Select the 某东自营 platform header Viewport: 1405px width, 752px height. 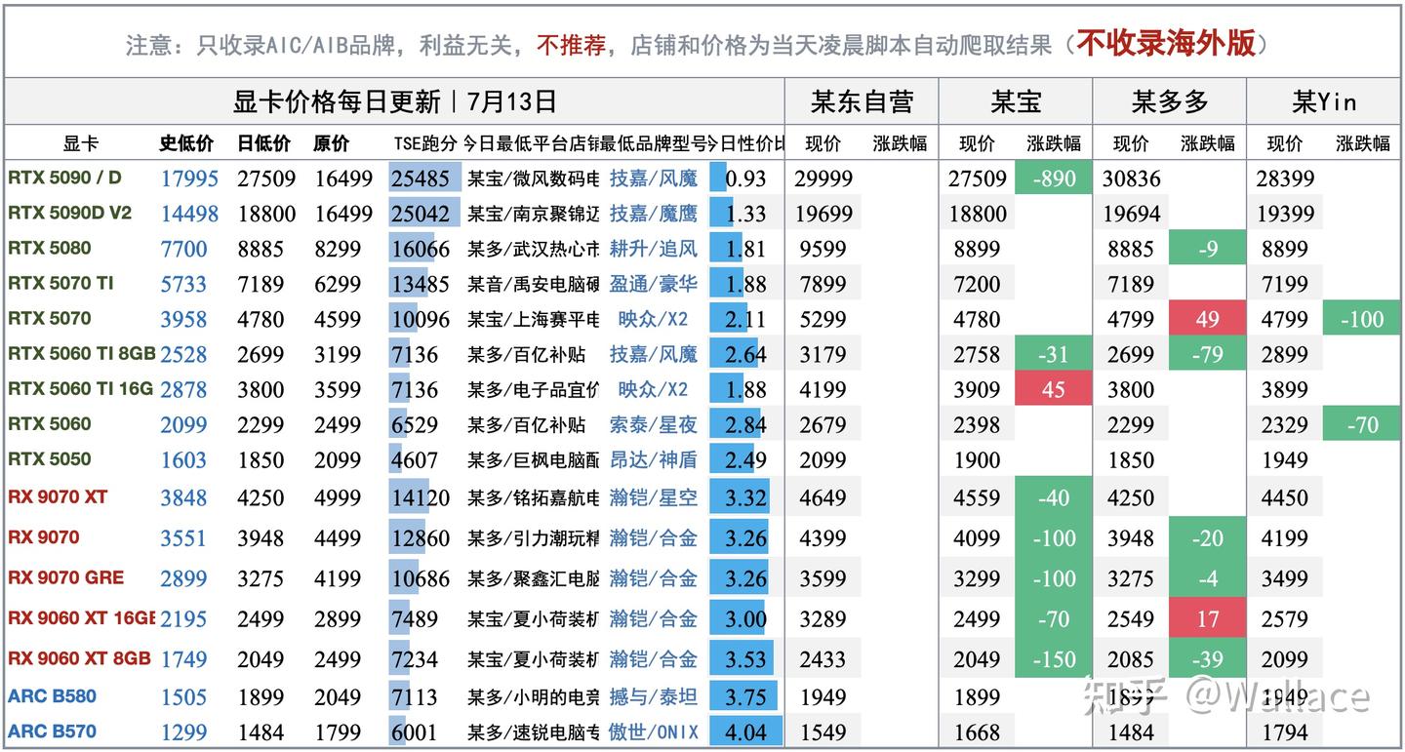click(x=862, y=100)
